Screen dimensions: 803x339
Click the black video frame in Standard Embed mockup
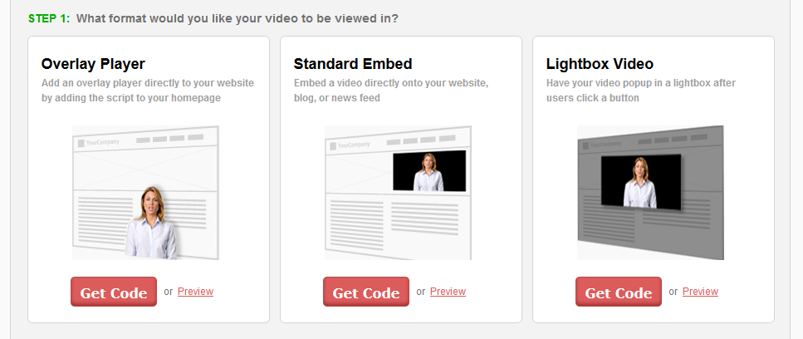[429, 171]
